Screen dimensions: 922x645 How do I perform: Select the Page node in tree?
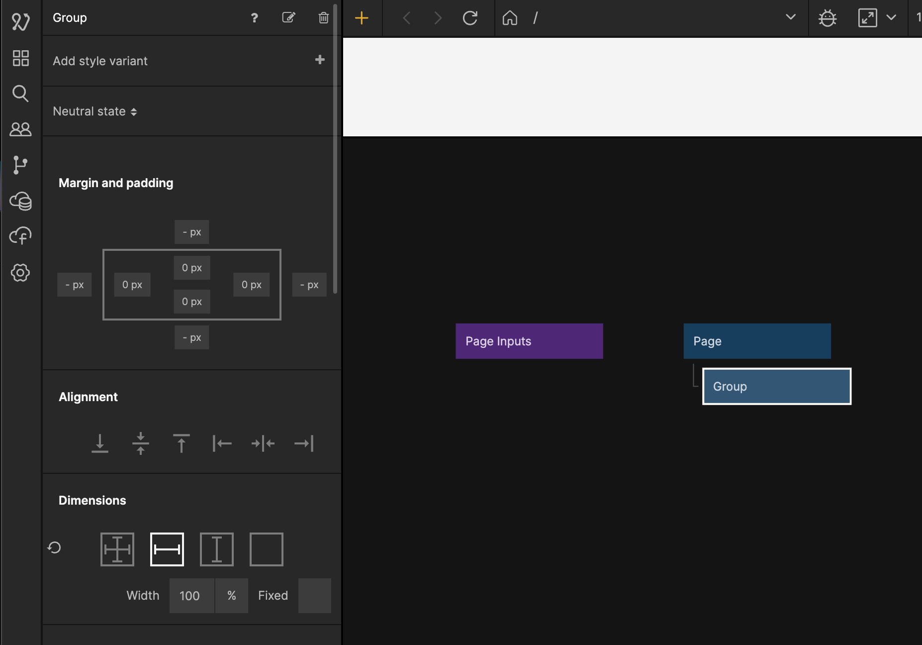757,341
